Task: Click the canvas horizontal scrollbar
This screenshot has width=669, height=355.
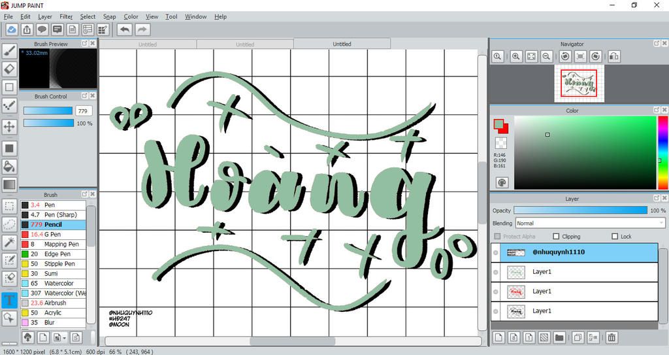Action: click(x=293, y=341)
